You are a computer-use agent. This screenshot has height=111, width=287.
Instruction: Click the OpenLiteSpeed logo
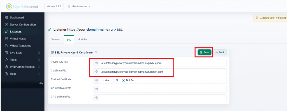point(22,6)
